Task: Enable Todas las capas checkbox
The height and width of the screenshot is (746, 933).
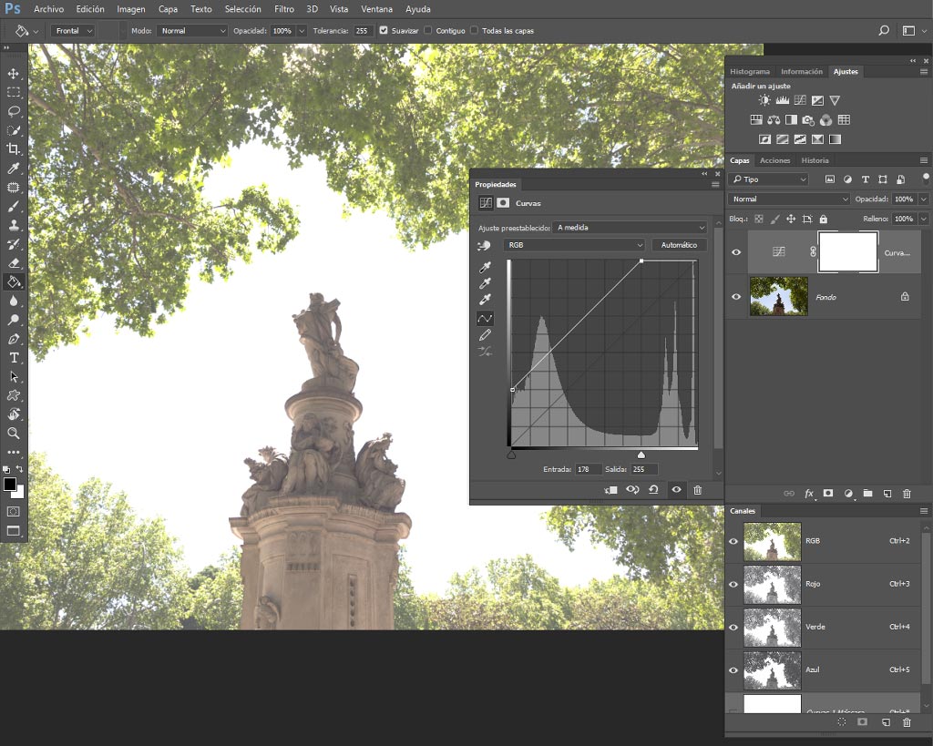Action: click(474, 30)
